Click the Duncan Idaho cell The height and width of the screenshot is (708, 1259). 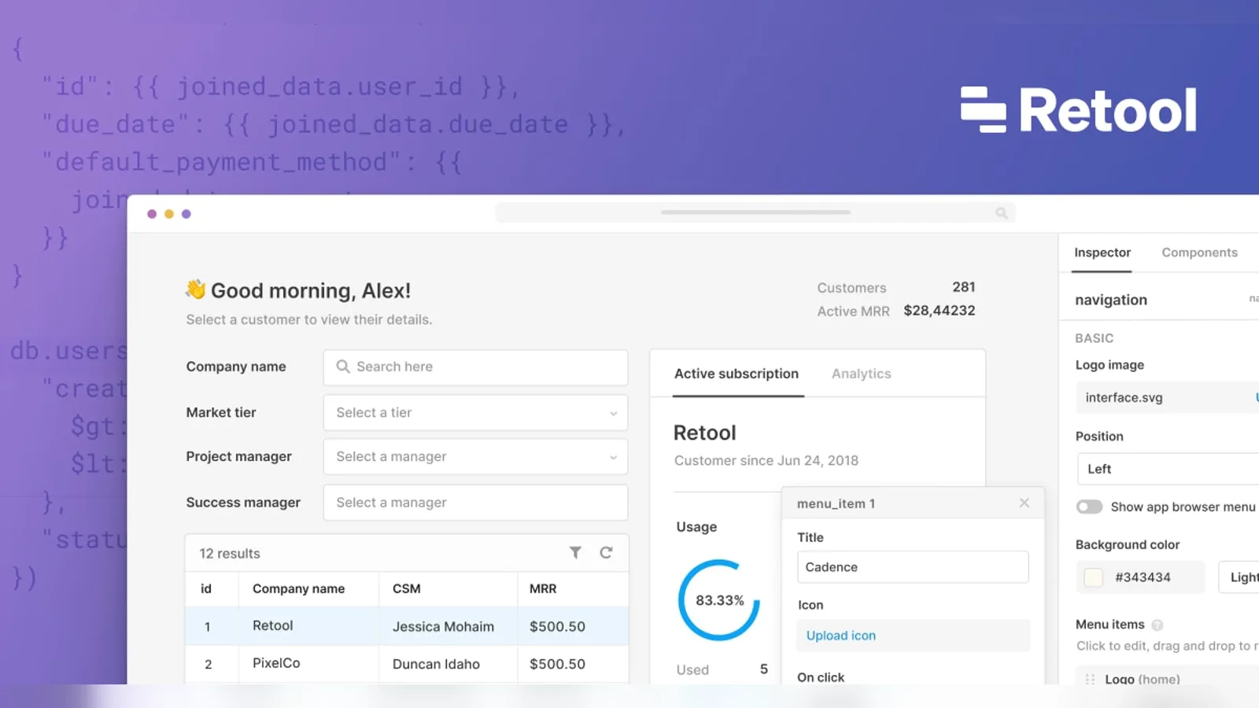point(436,664)
